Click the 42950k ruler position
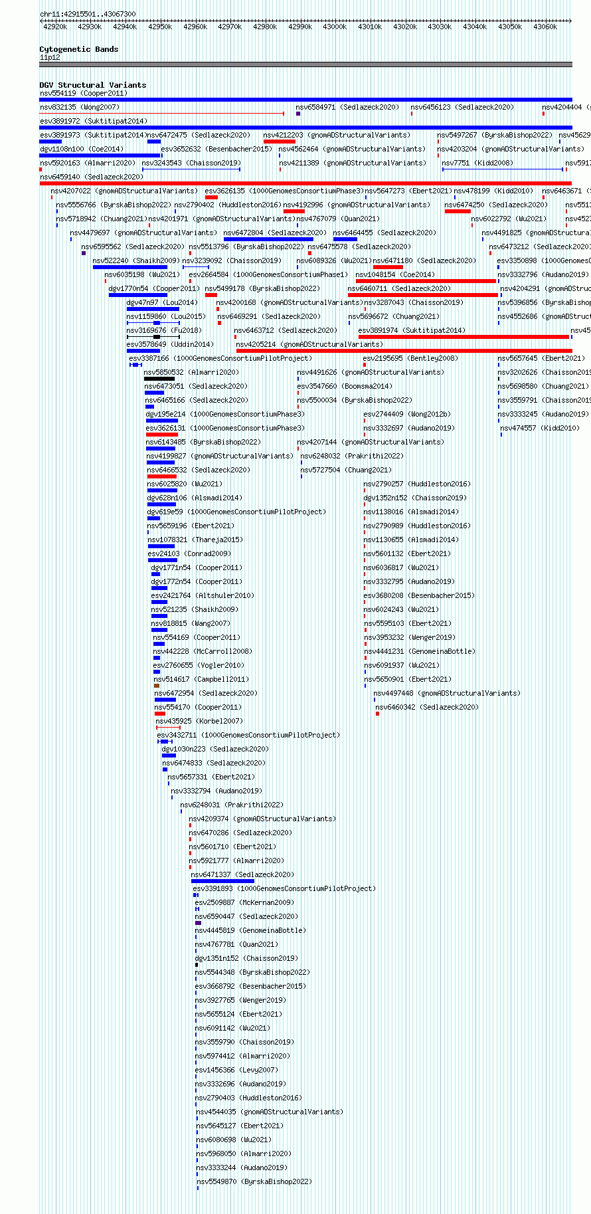The width and height of the screenshot is (591, 1214). coord(160,27)
